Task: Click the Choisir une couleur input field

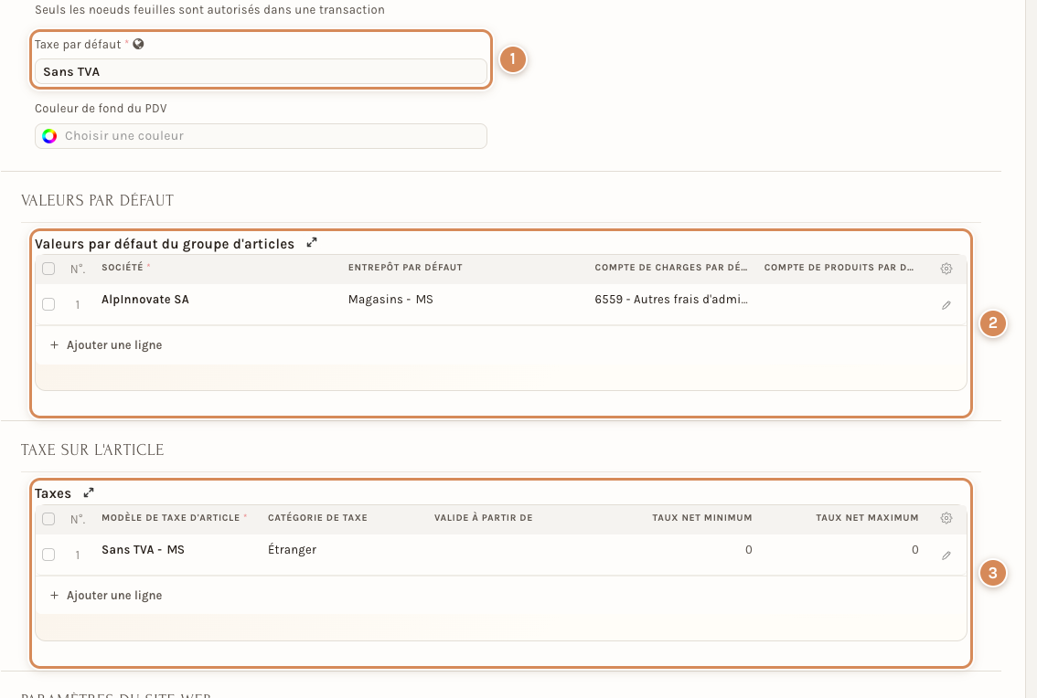Action: click(261, 136)
